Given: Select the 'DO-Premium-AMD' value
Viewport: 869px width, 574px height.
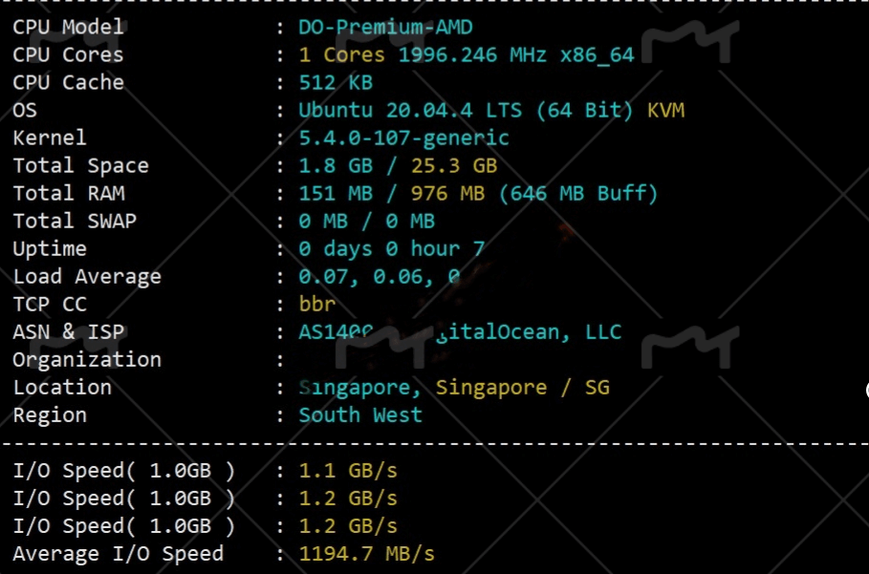Looking at the screenshot, I should [385, 27].
